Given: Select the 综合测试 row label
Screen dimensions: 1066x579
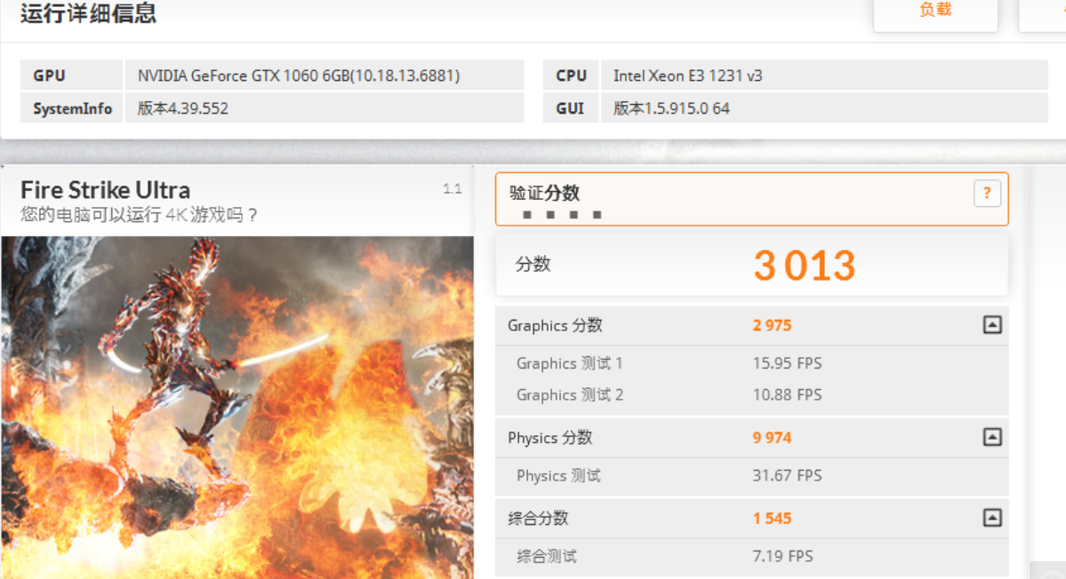Looking at the screenshot, I should coord(547,557).
